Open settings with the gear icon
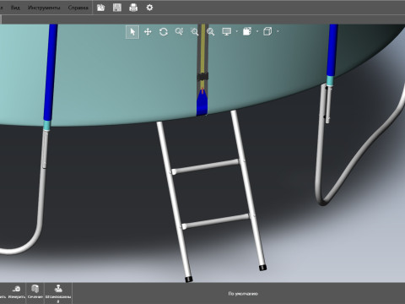 click(149, 8)
